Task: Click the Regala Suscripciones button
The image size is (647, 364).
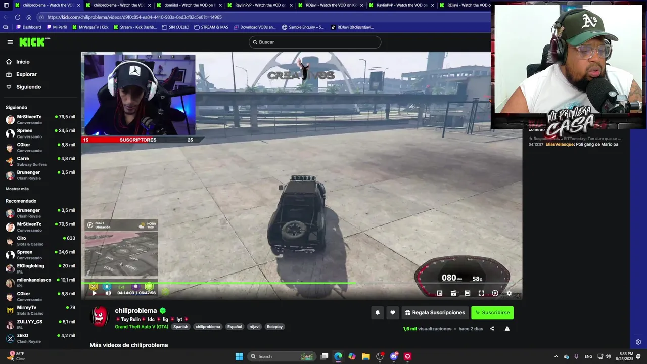Action: point(435,313)
